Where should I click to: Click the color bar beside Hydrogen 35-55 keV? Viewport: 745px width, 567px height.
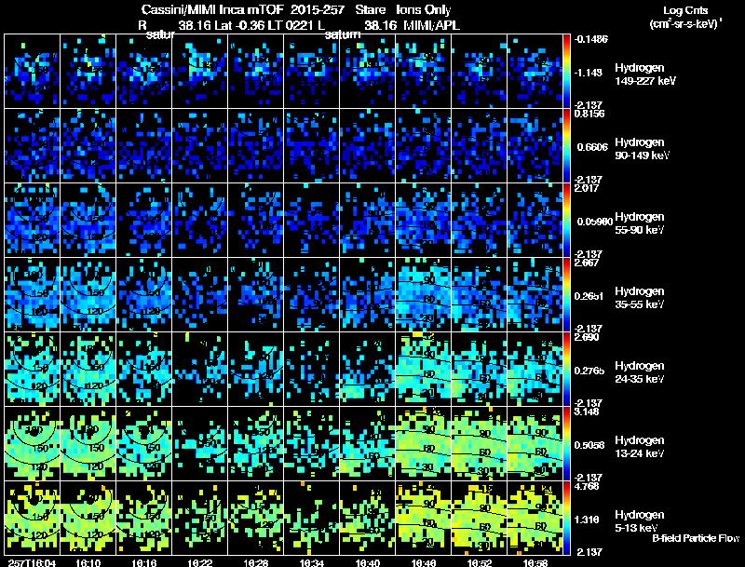[x=566, y=295]
